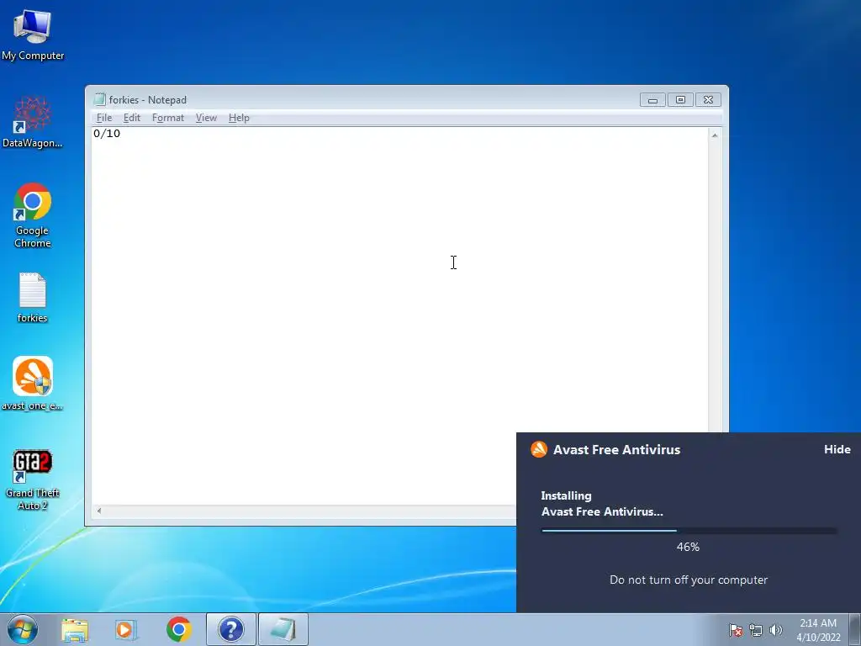Launch the DataWagon desktop shortcut

click(33, 122)
